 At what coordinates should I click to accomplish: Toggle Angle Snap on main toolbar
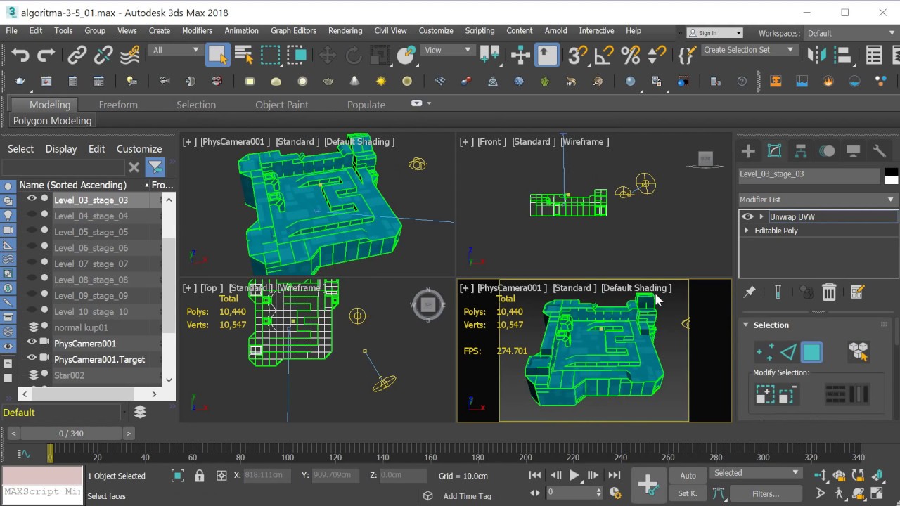(x=604, y=55)
